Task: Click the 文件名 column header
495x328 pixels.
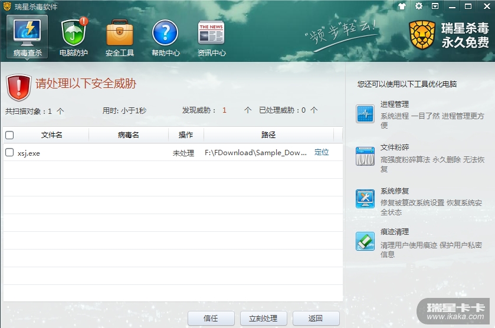Action: pyautogui.click(x=51, y=135)
